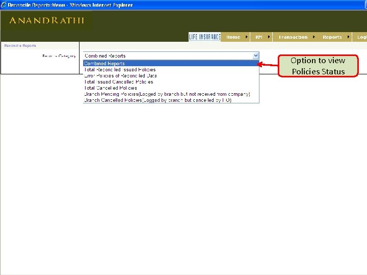Choose Total Reconciled Issued Policies option

pos(171,70)
